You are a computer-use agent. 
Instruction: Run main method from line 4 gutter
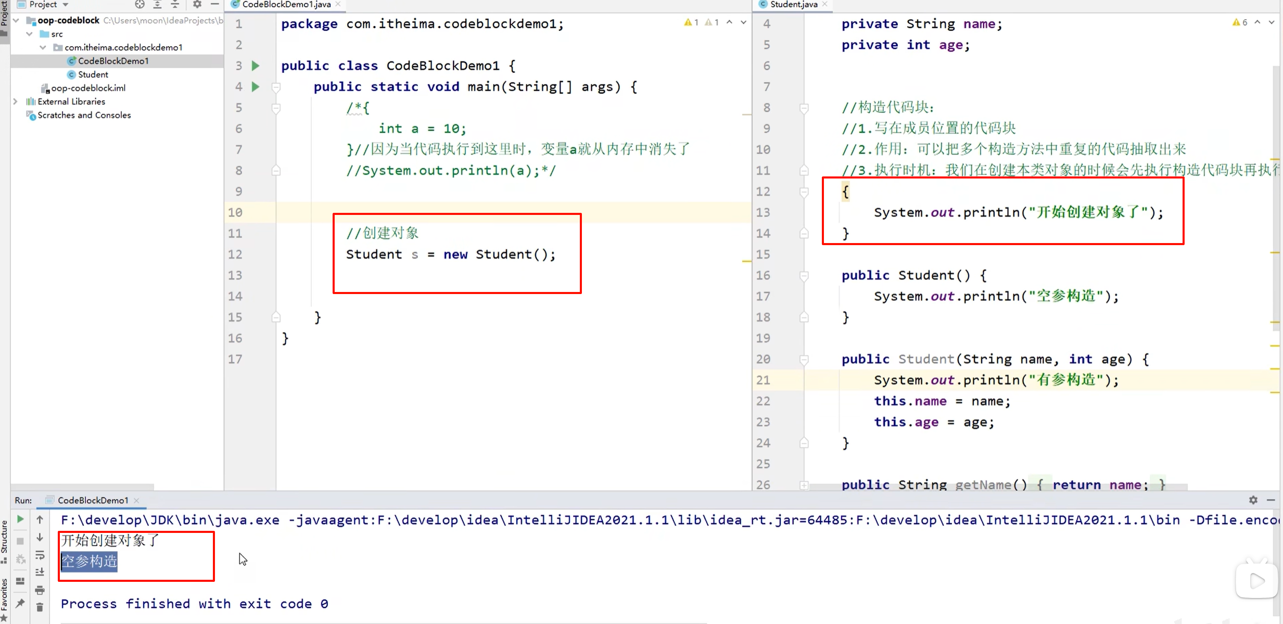pos(256,86)
